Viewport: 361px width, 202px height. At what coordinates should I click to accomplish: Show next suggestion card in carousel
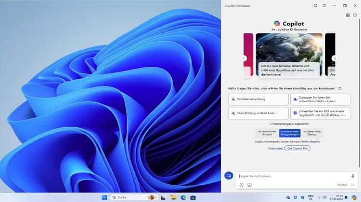[x=335, y=59]
